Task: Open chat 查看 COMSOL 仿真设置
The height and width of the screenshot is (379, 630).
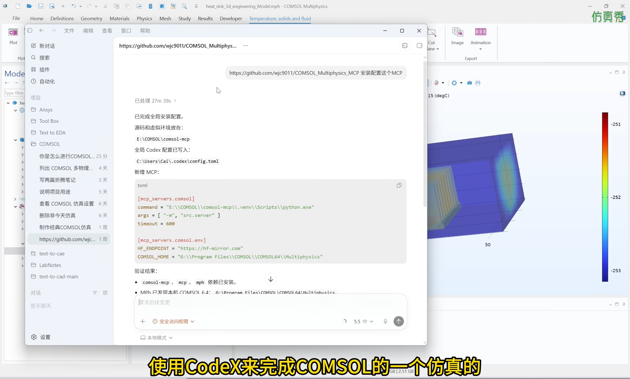Action: (x=69, y=204)
